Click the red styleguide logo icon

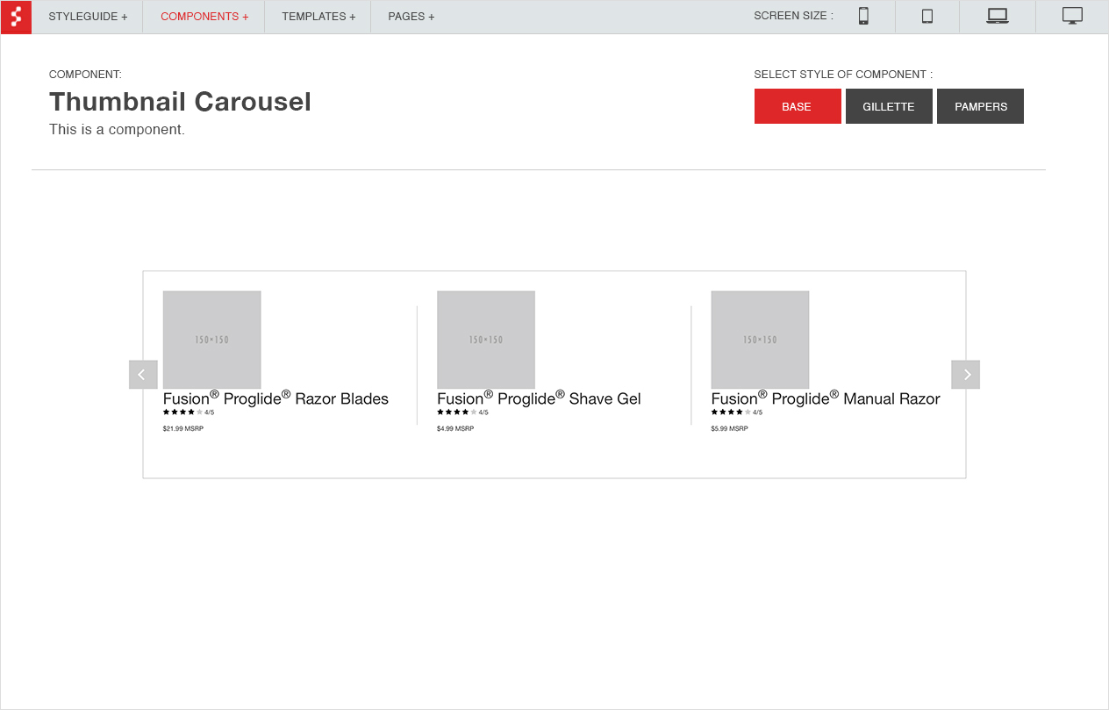tap(16, 17)
